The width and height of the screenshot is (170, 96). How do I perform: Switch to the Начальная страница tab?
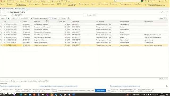click(7, 9)
